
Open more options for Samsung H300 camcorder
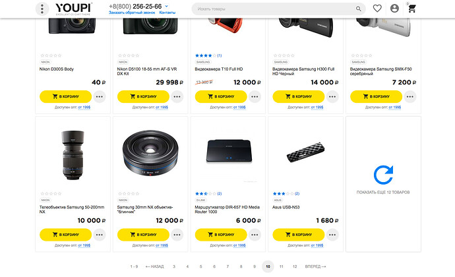(x=333, y=96)
